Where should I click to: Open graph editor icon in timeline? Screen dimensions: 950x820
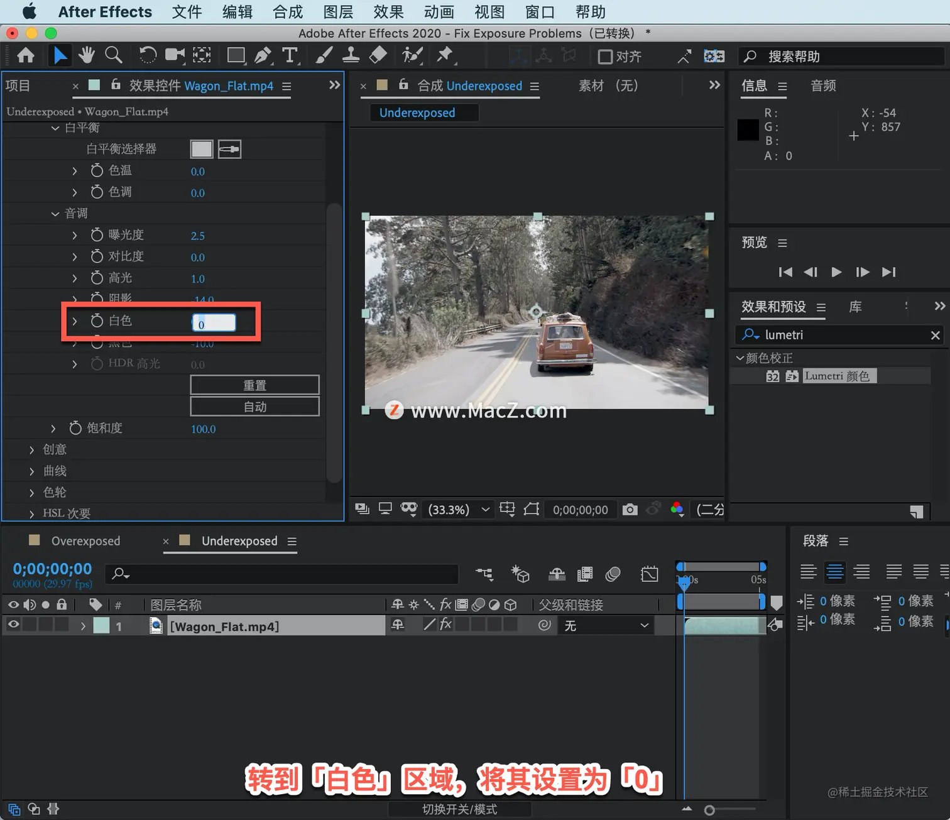click(x=650, y=574)
